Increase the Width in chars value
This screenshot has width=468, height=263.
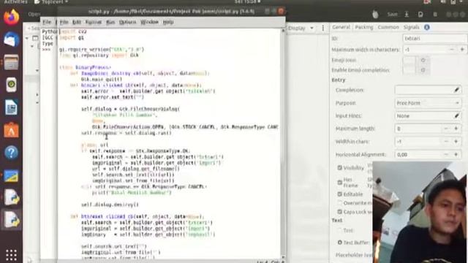(x=456, y=141)
